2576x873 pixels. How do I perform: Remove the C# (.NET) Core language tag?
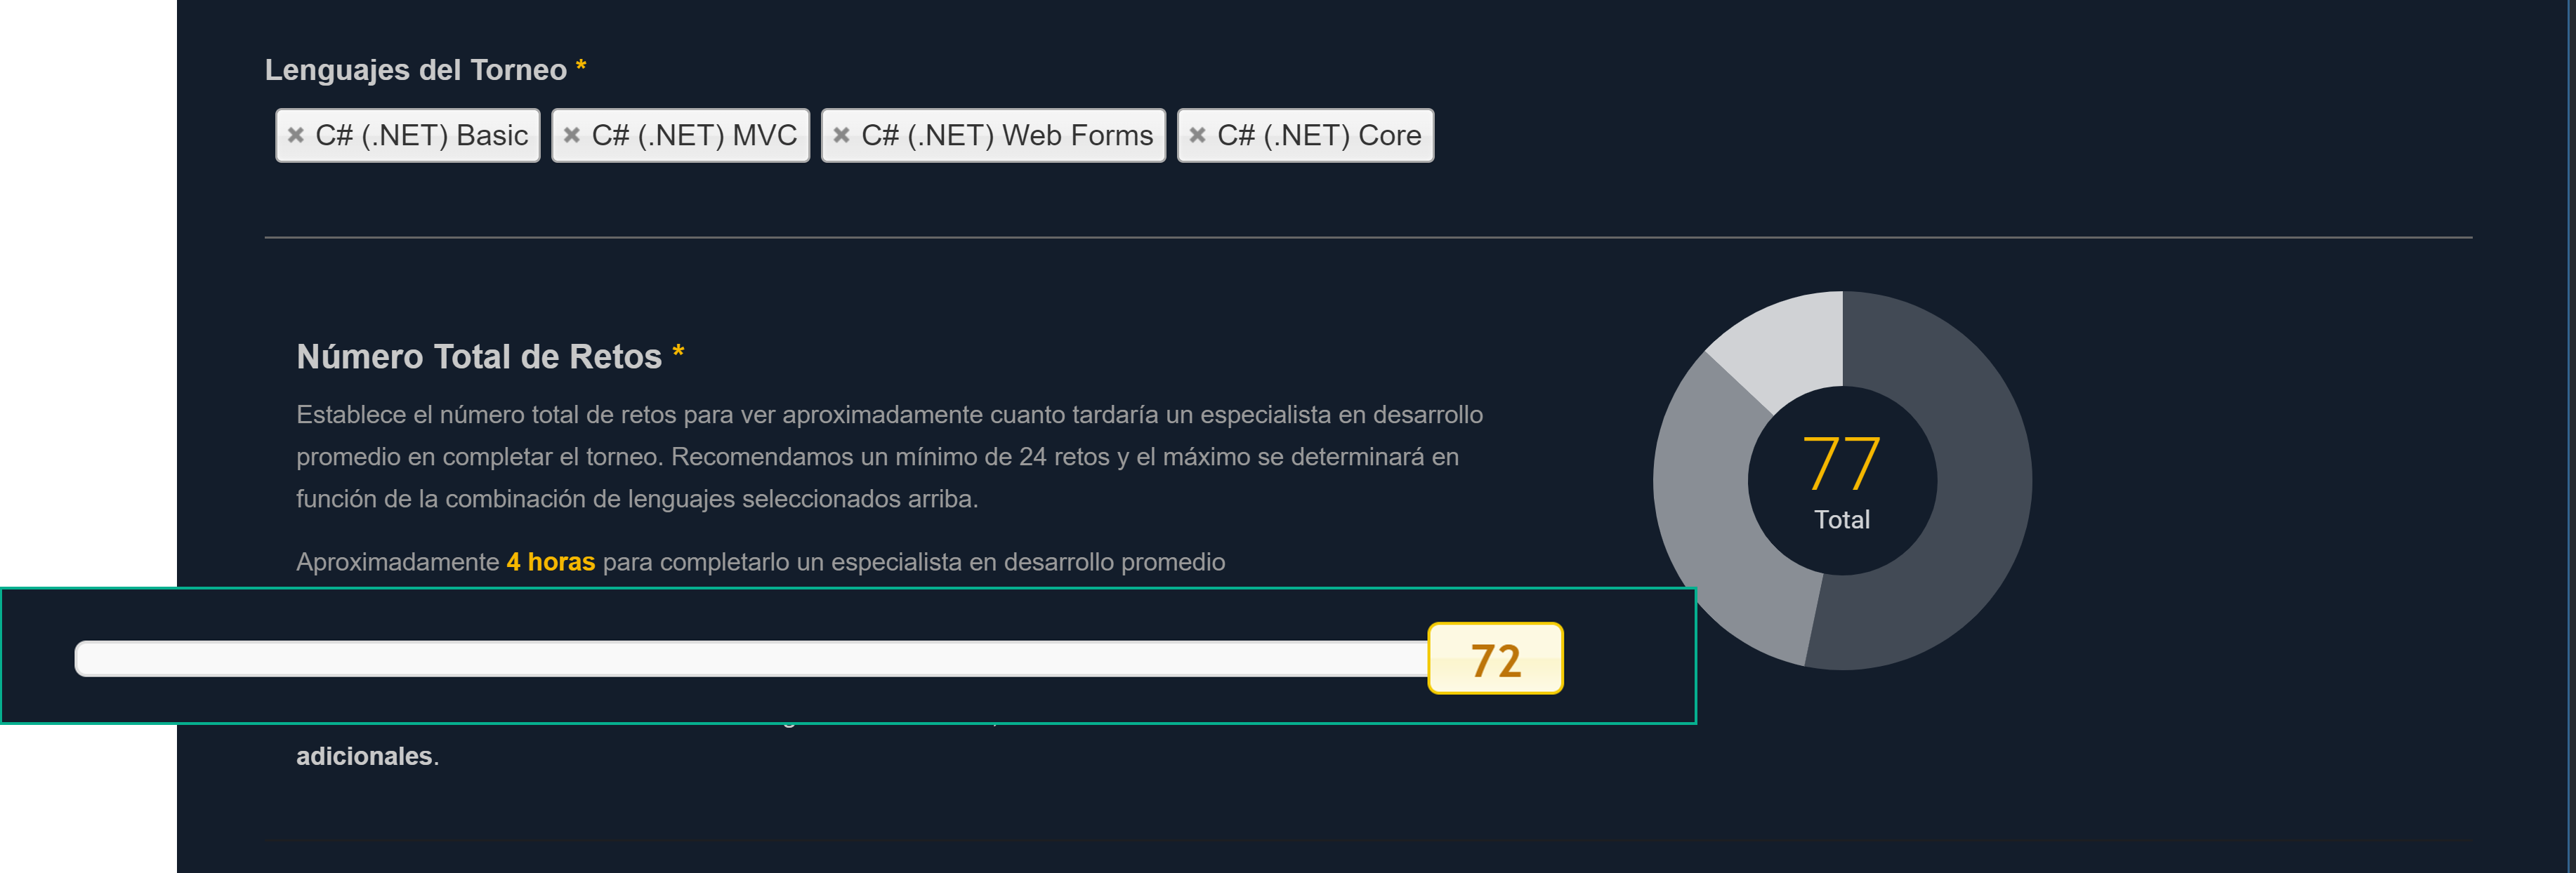[1197, 135]
